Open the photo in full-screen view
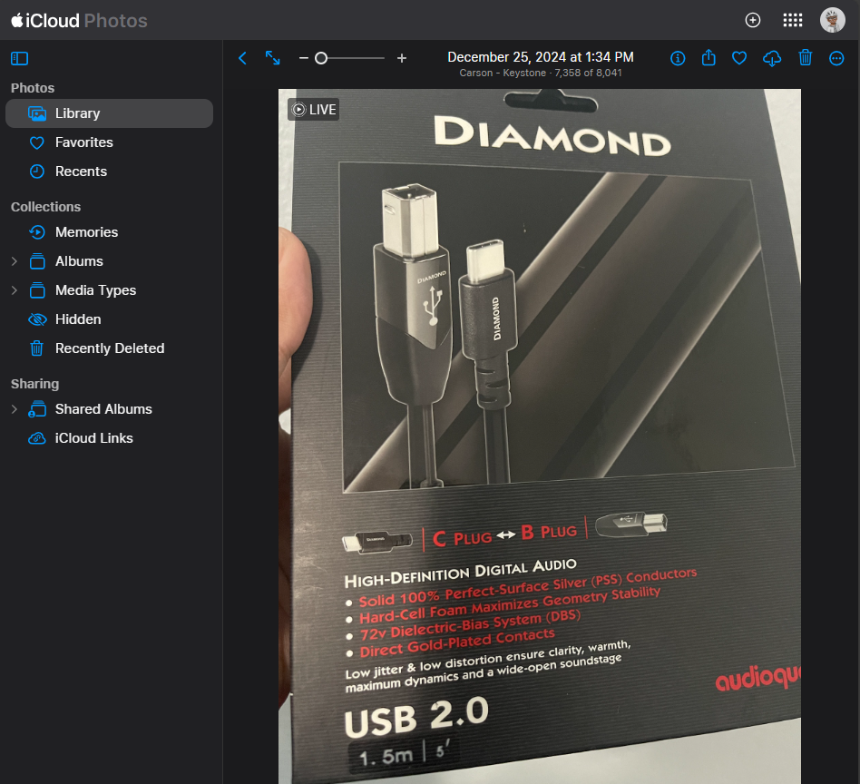The width and height of the screenshot is (860, 784). [x=272, y=57]
